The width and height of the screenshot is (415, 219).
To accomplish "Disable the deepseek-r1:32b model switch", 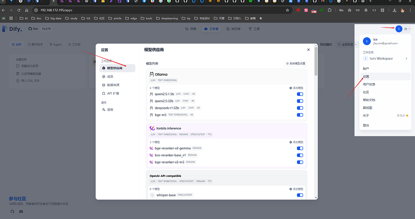I will coord(300,108).
